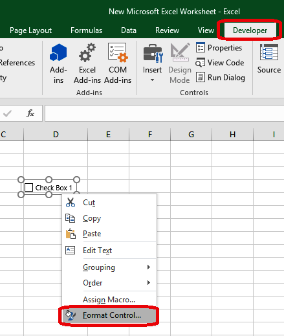This screenshot has width=284, height=336.
Task: Click View Code
Action: pyautogui.click(x=220, y=63)
